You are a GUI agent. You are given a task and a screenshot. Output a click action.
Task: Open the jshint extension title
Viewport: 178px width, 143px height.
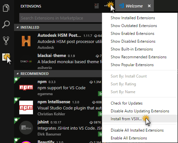[43, 122]
